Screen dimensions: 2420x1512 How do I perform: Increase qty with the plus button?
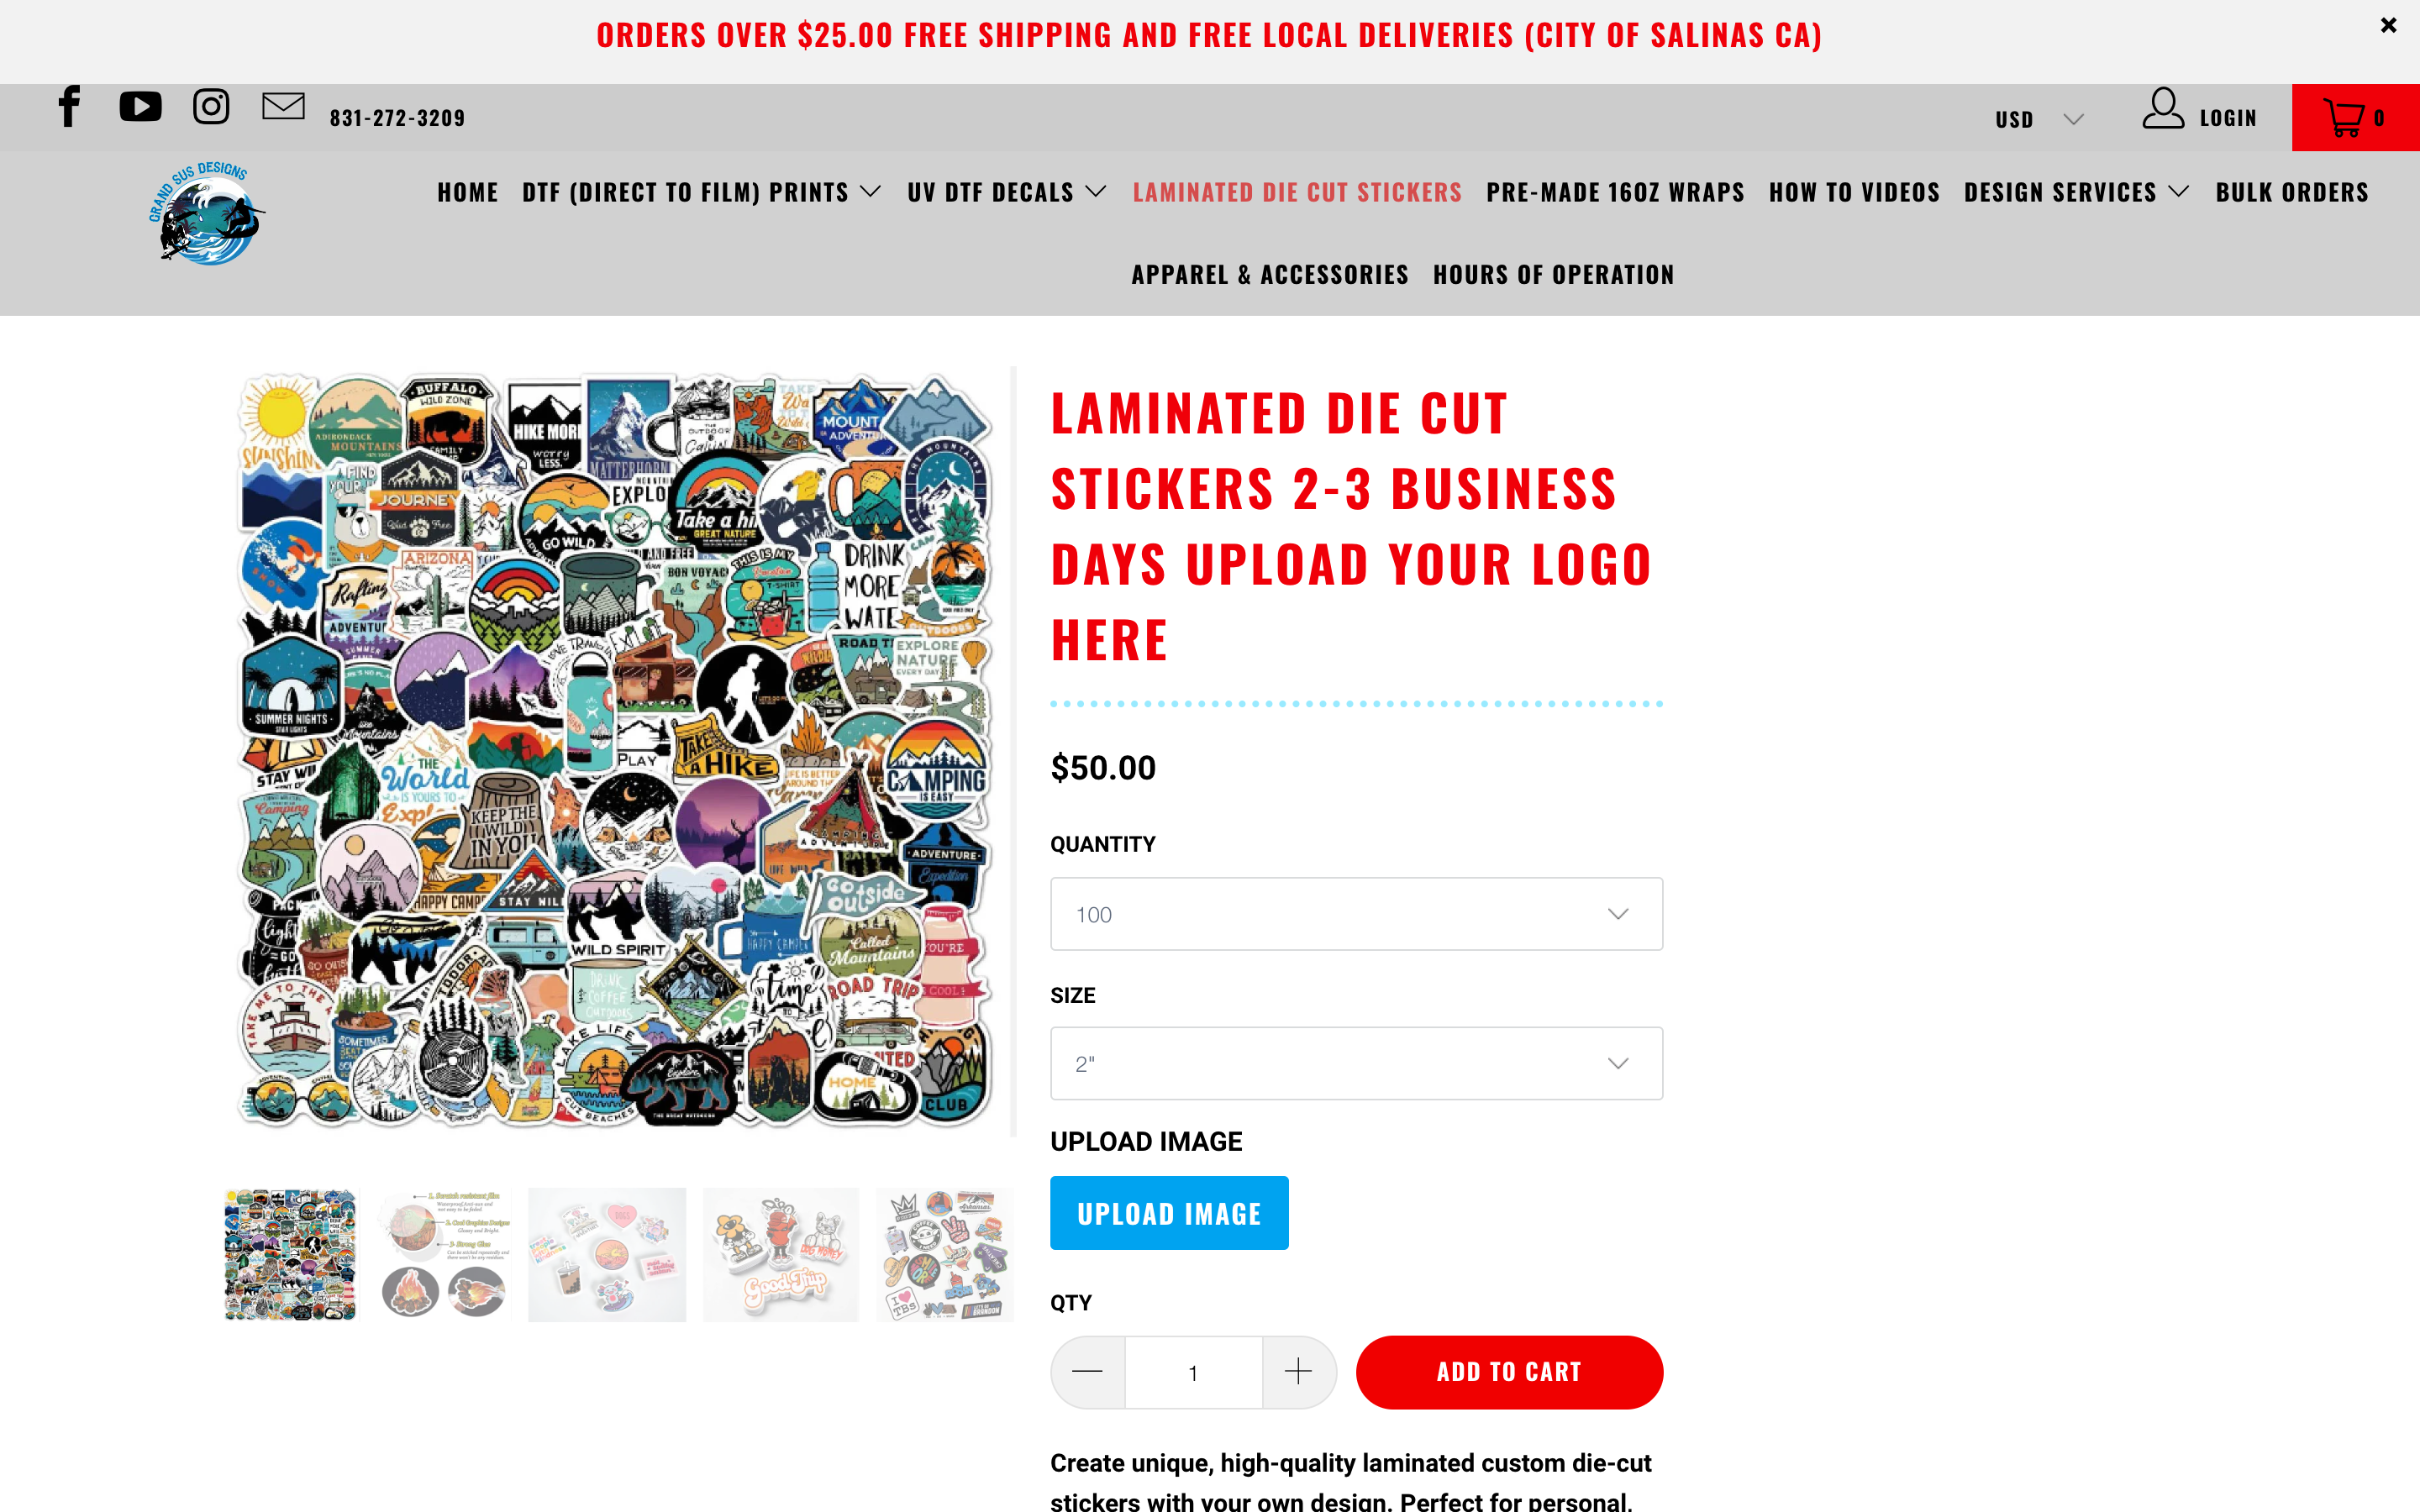[x=1298, y=1372]
